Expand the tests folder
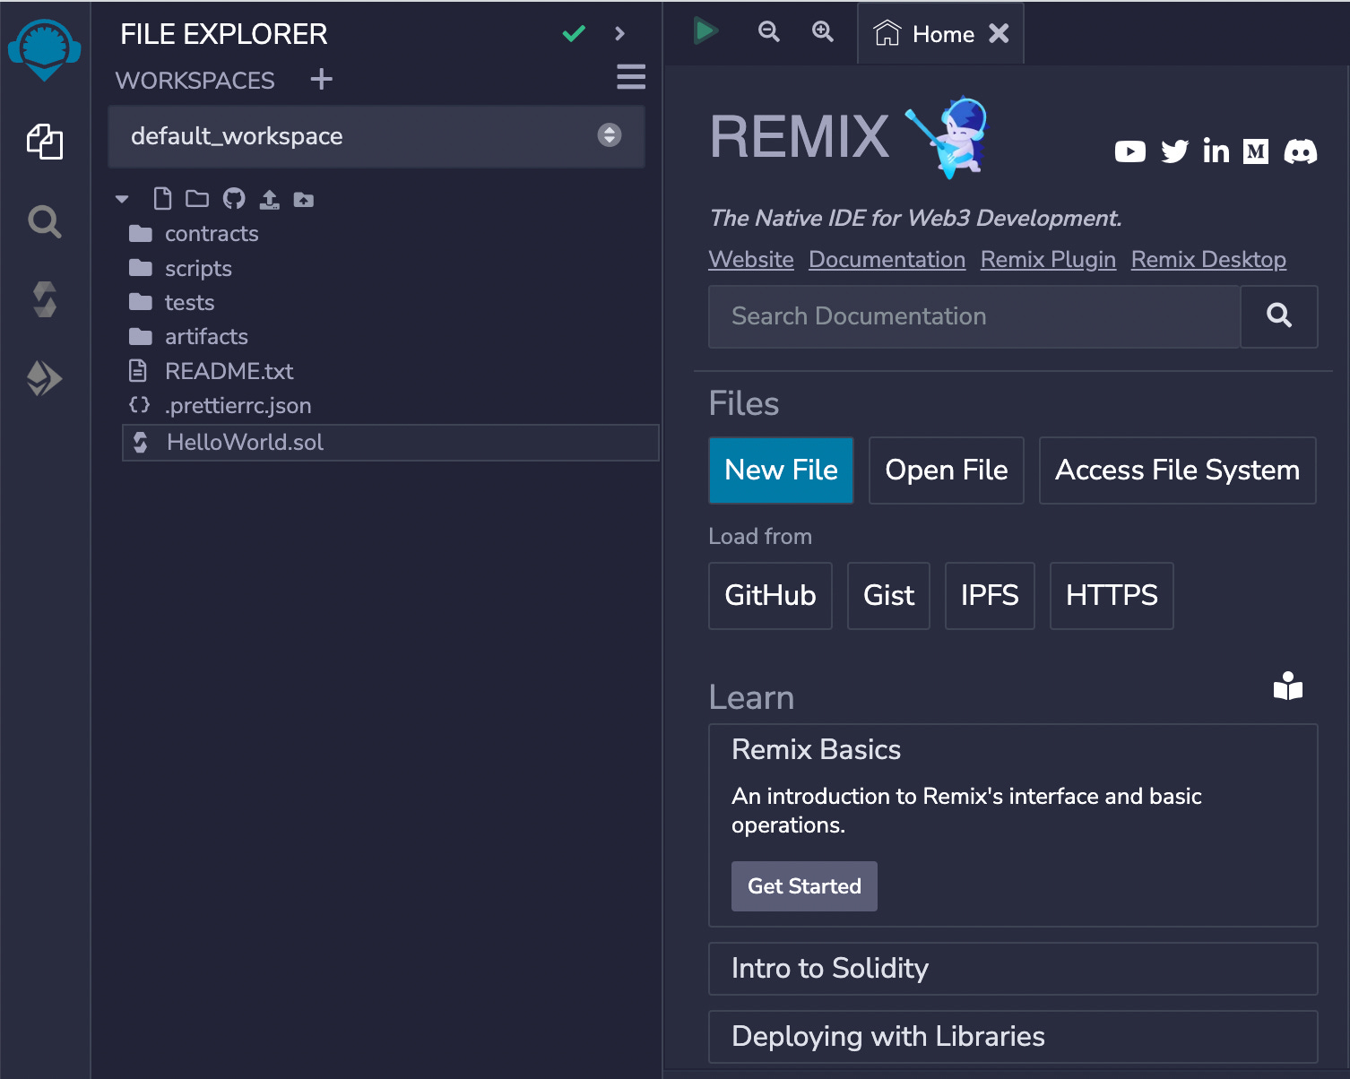 click(171, 303)
